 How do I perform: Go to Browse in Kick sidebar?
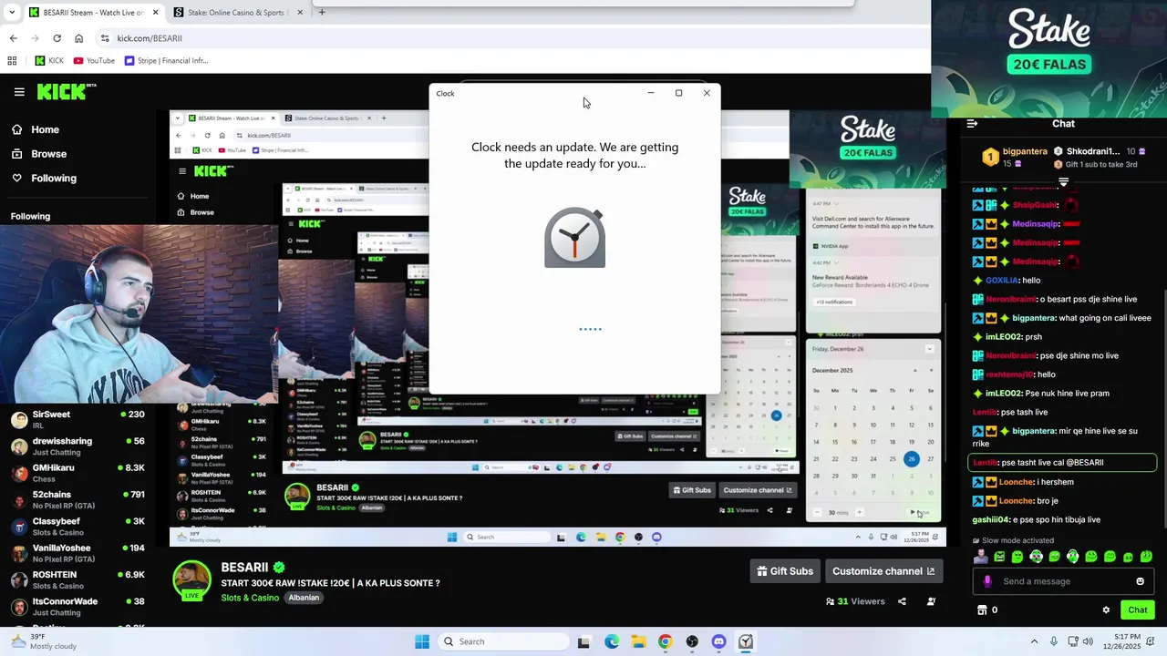(x=39, y=154)
